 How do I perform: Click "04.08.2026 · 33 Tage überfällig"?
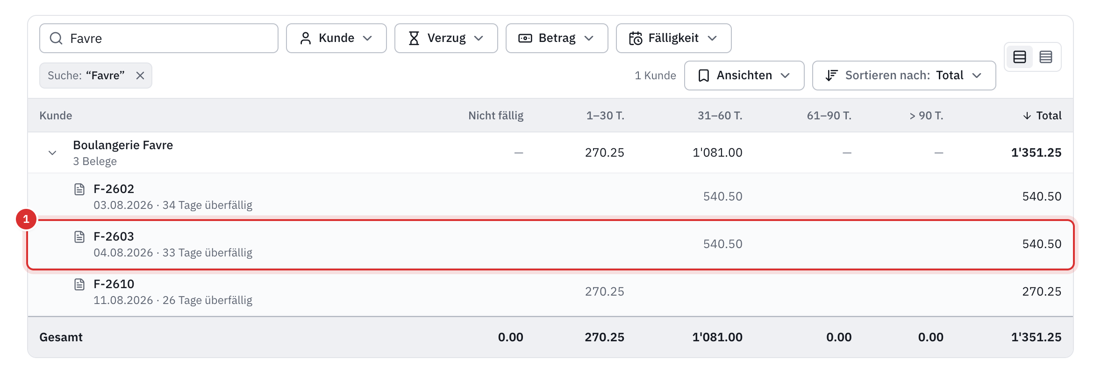(x=173, y=253)
